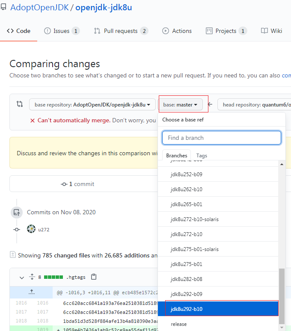Click the Issues circle icon

48,31
